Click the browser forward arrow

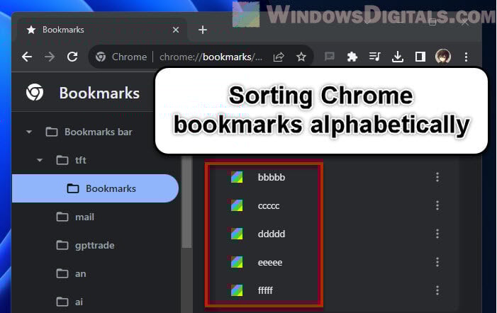[50, 57]
